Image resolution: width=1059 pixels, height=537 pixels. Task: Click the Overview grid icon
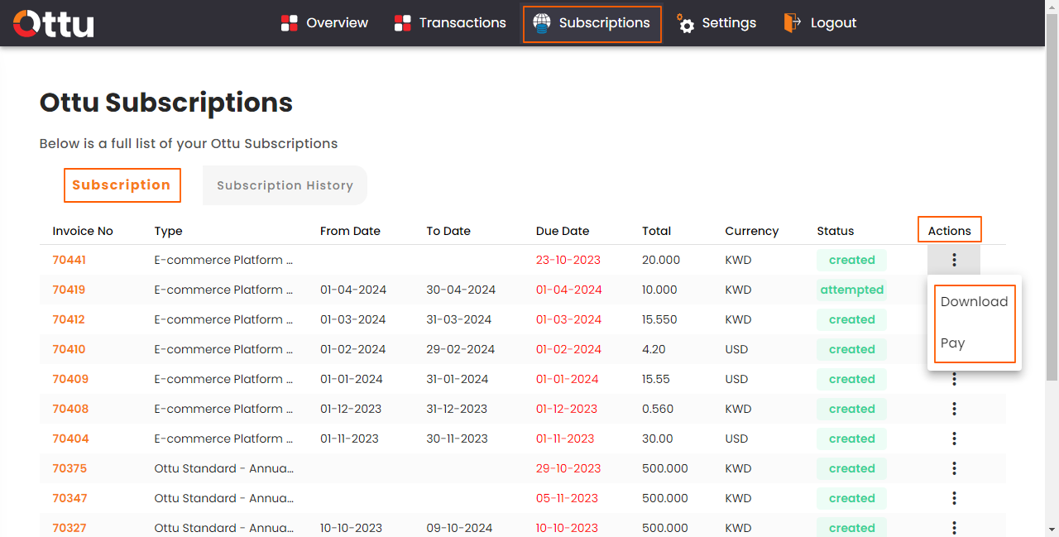290,23
